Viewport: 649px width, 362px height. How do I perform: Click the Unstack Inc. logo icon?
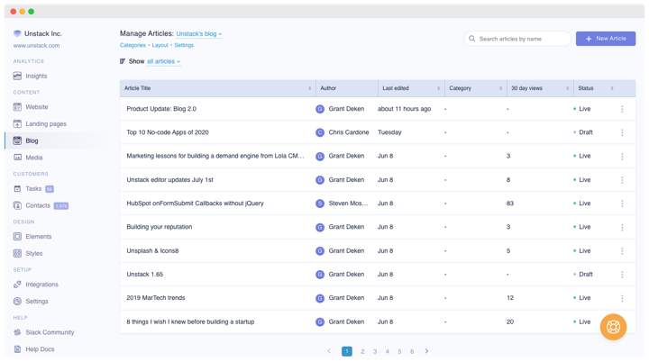[17, 33]
